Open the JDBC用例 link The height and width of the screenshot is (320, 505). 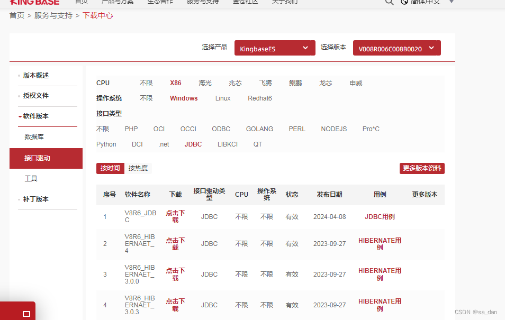tap(380, 217)
